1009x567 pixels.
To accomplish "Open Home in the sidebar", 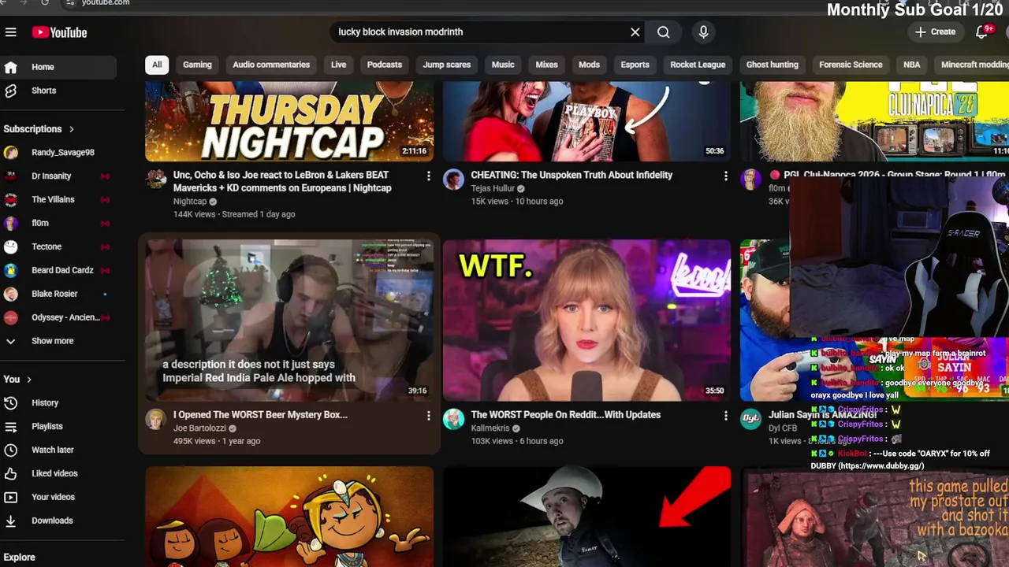I will (x=58, y=67).
